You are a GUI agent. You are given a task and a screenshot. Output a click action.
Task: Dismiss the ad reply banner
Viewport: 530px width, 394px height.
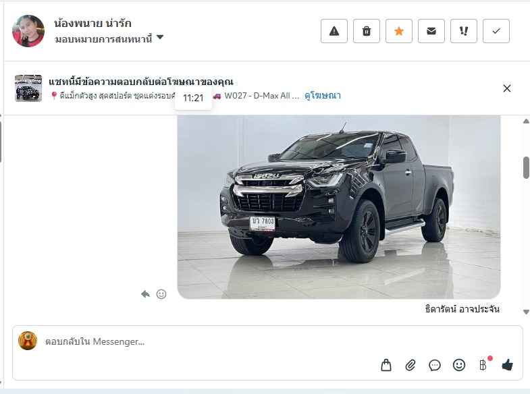[x=506, y=88]
